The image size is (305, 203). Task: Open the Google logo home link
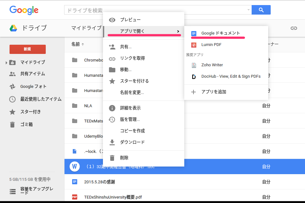point(24,10)
